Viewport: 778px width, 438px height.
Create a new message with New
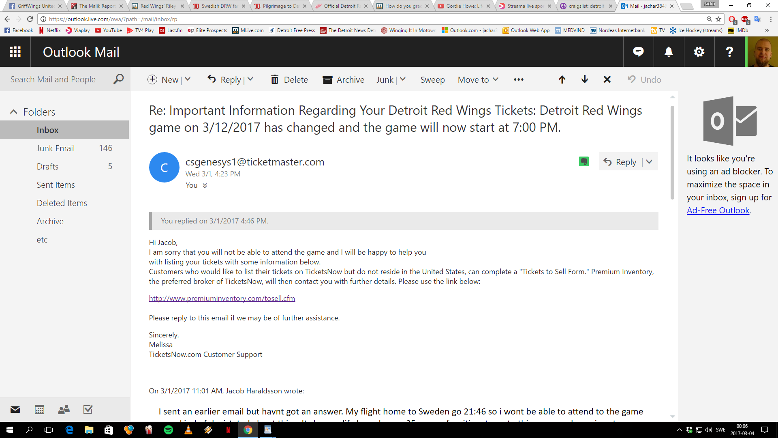tap(163, 79)
